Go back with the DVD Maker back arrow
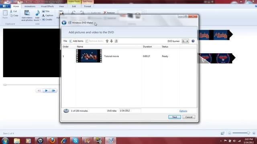Image resolution: width=257 pixels, height=144 pixels. (x=64, y=23)
